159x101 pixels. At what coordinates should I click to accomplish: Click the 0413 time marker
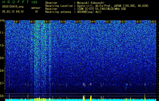pos(47,22)
